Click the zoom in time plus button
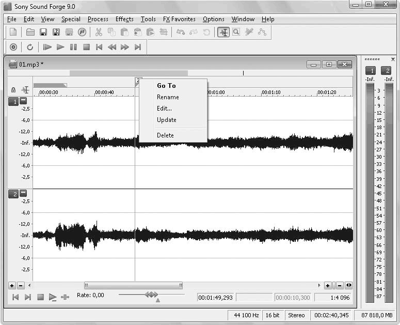The width and height of the screenshot is (400, 325). coord(327,285)
